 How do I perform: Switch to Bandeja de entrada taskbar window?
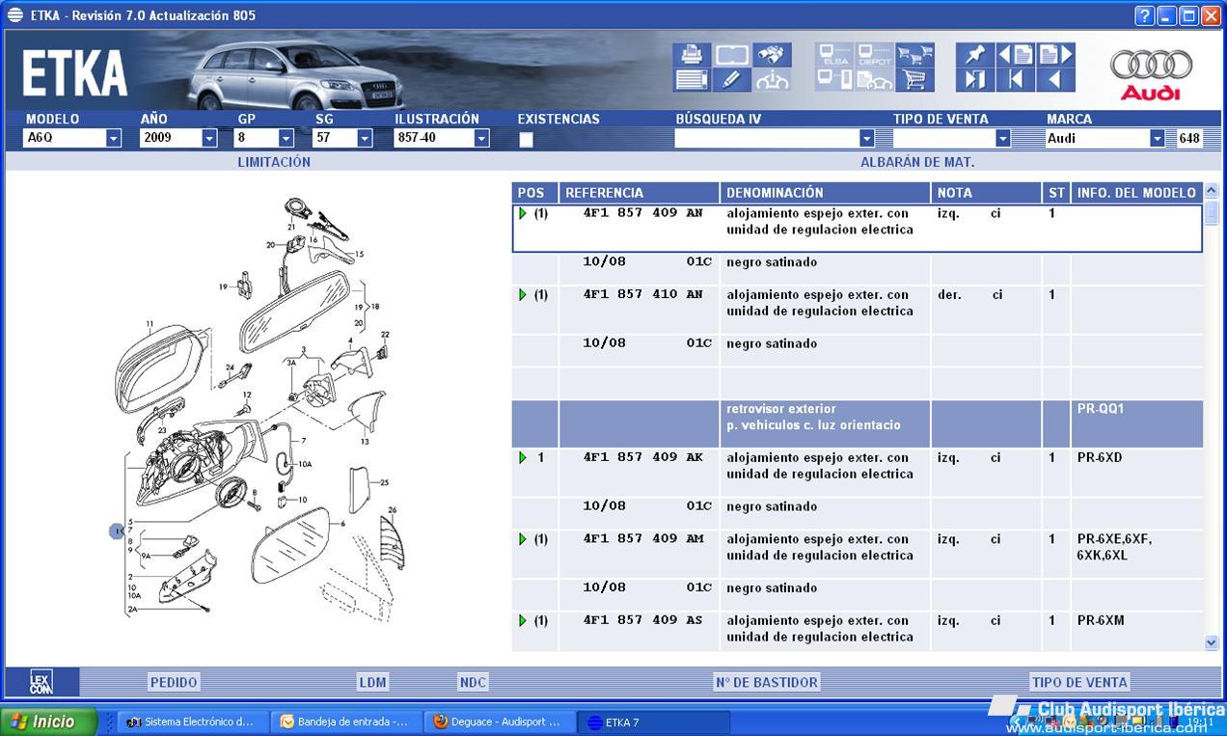[348, 722]
